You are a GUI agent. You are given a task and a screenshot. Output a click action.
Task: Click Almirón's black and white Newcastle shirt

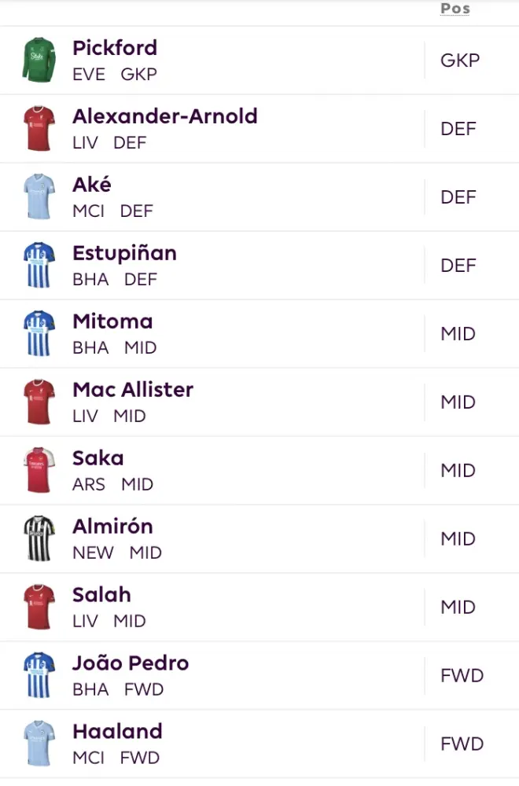point(39,539)
